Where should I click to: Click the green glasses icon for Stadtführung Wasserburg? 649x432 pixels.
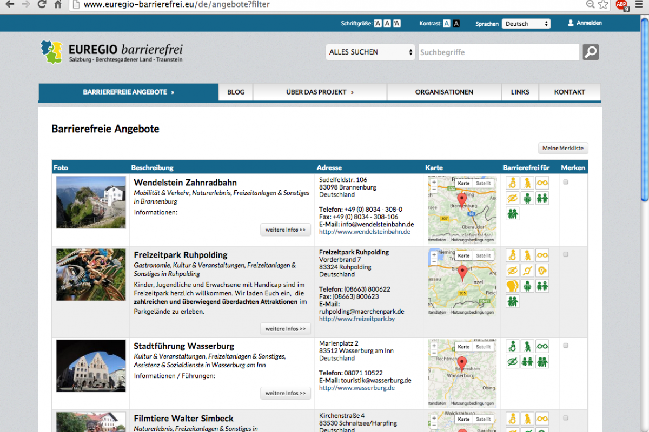(542, 346)
